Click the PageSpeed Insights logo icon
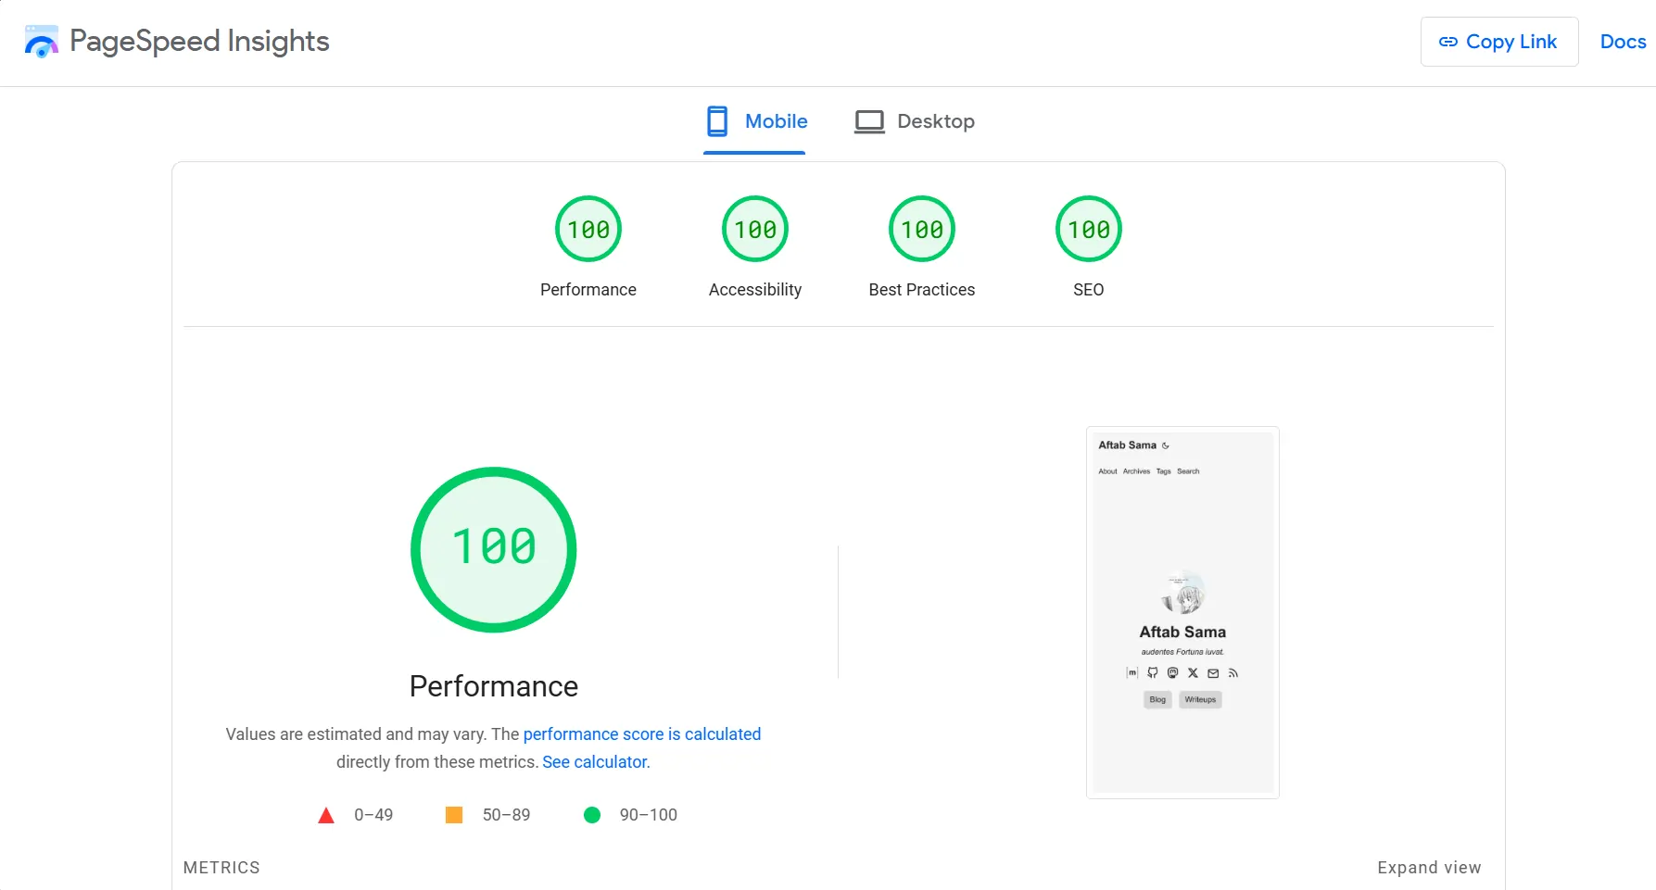 coord(42,42)
